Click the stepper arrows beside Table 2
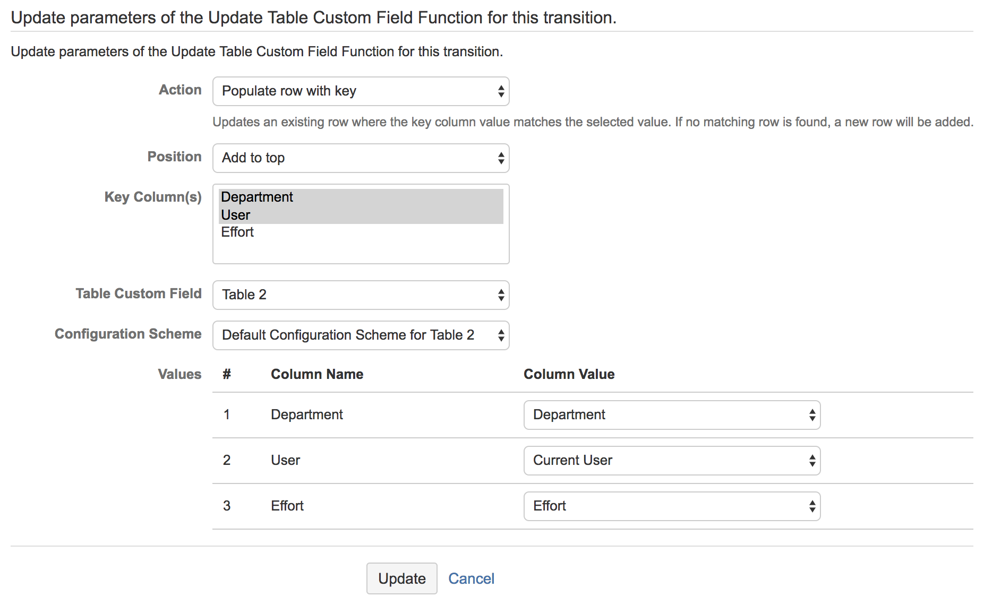Screen dimensions: 984x605 coord(500,295)
